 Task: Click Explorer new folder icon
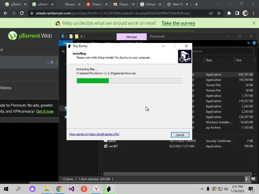[77, 36]
